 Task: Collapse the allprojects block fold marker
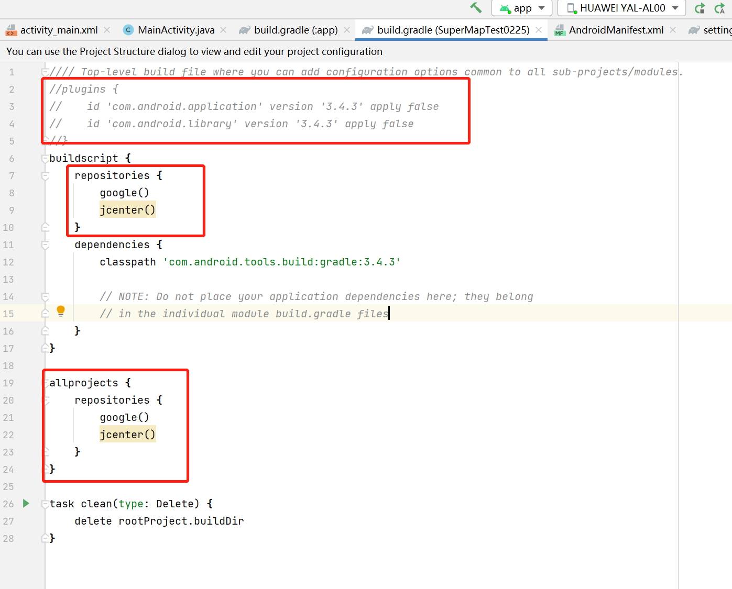pos(46,383)
